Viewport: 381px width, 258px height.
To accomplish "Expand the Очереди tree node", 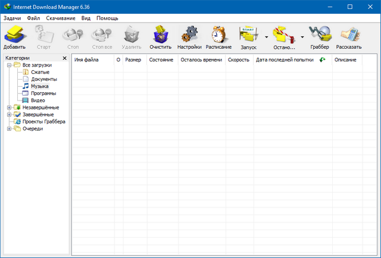I will pyautogui.click(x=10, y=129).
